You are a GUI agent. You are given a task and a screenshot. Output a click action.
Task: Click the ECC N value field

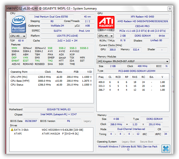[x=166, y=66]
